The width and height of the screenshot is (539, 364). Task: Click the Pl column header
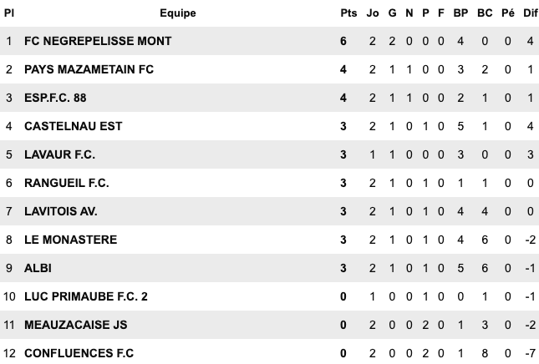tap(9, 13)
